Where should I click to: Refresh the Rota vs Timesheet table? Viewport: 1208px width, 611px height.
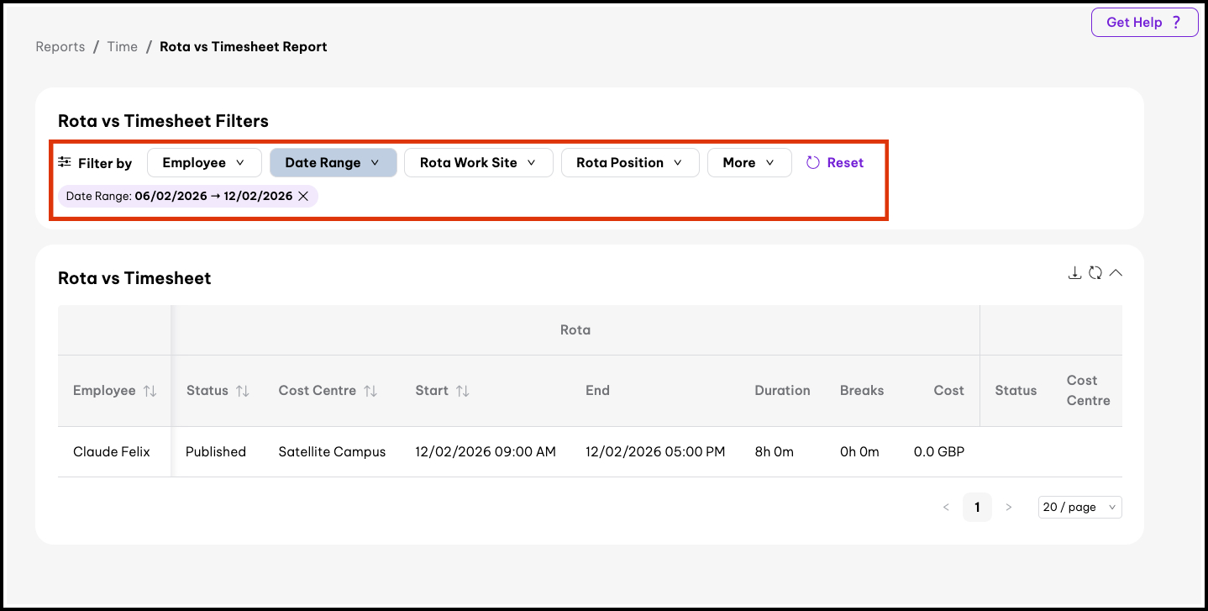1095,272
